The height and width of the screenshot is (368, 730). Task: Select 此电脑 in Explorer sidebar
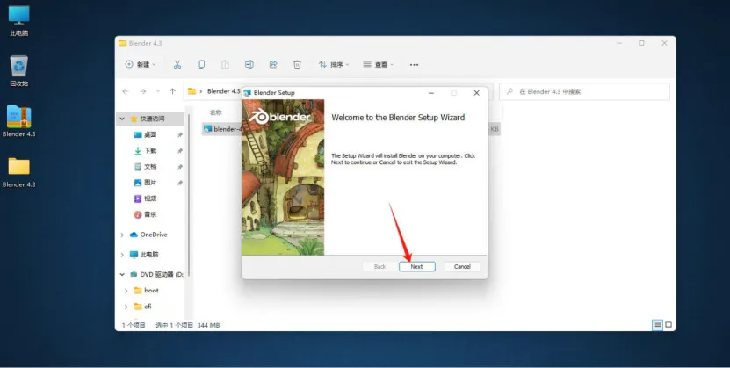(x=144, y=255)
